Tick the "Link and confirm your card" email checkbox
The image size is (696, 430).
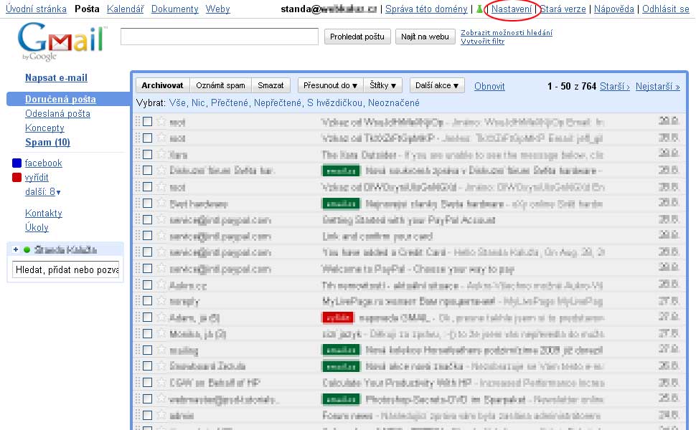(147, 236)
